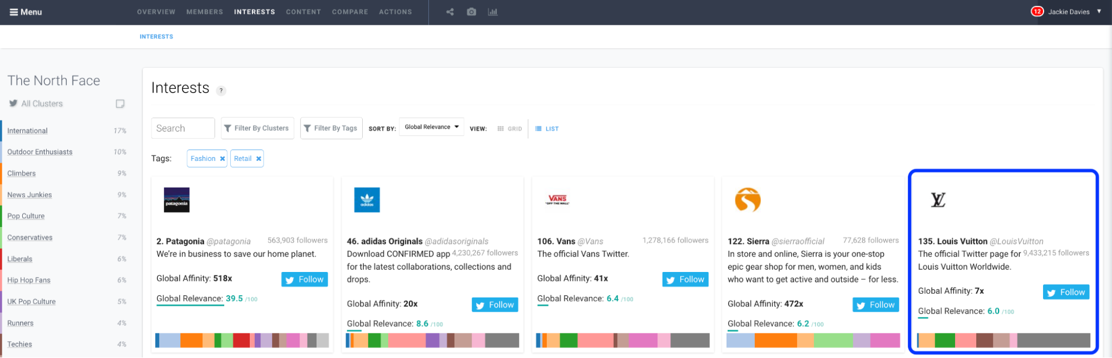1112x358 pixels.
Task: Click the camera snapshot icon
Action: pos(472,12)
